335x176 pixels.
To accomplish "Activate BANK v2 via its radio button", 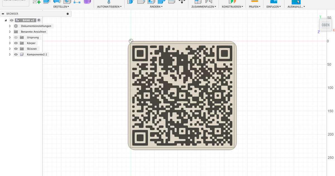I will [x=39, y=20].
